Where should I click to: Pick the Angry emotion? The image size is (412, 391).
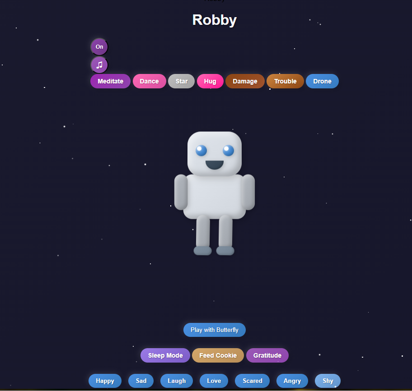[x=292, y=381]
